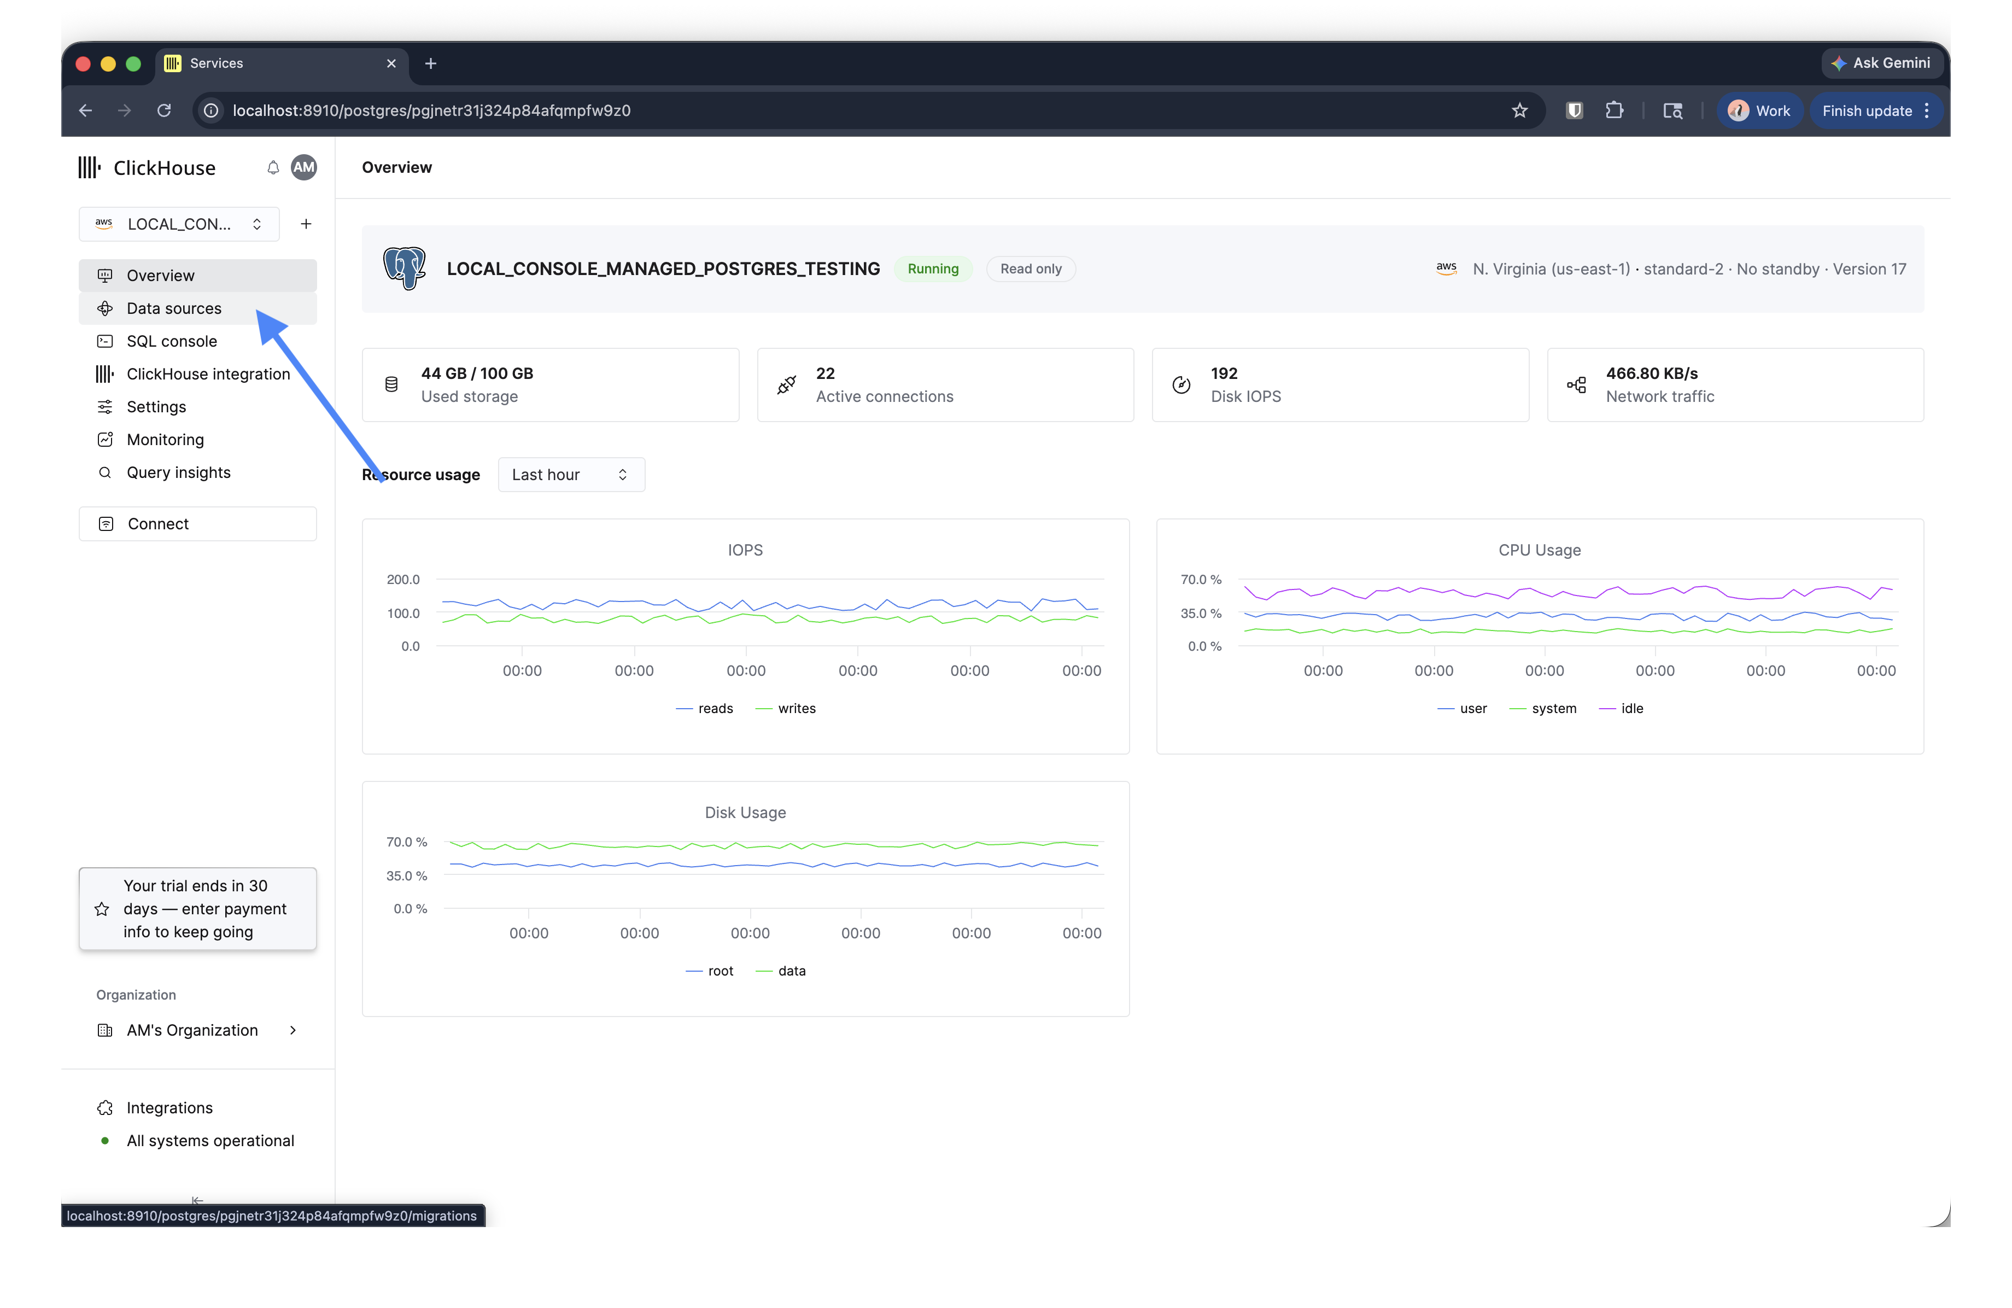Bookmark this page with the star
The image size is (2012, 1308).
(1520, 111)
